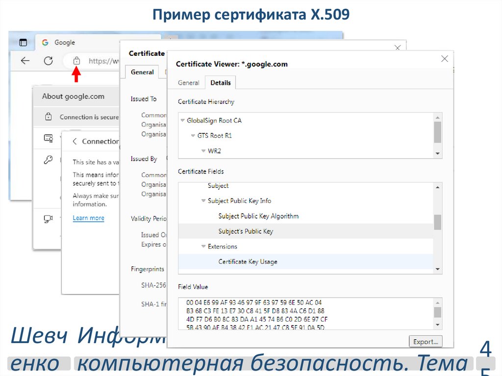Collapse the WR2 hierarchy node

coord(203,150)
